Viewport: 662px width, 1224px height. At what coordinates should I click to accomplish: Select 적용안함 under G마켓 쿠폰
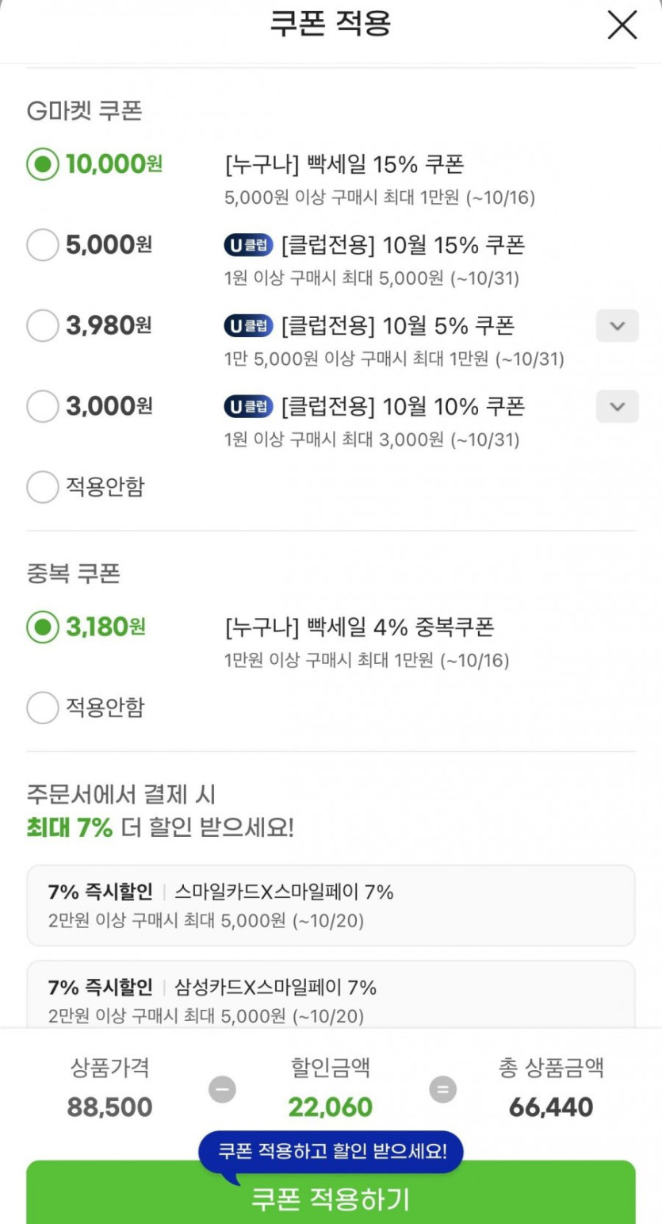pyautogui.click(x=43, y=487)
